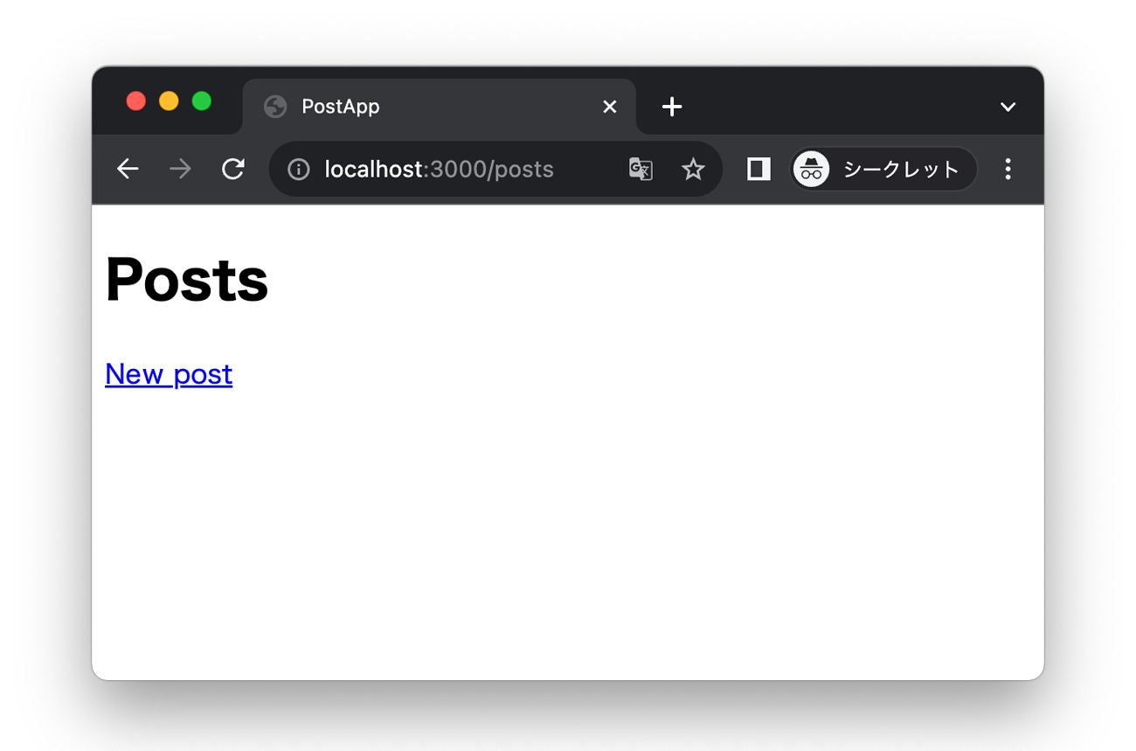
Task: Open the シークレット incognito chip
Action: click(883, 169)
